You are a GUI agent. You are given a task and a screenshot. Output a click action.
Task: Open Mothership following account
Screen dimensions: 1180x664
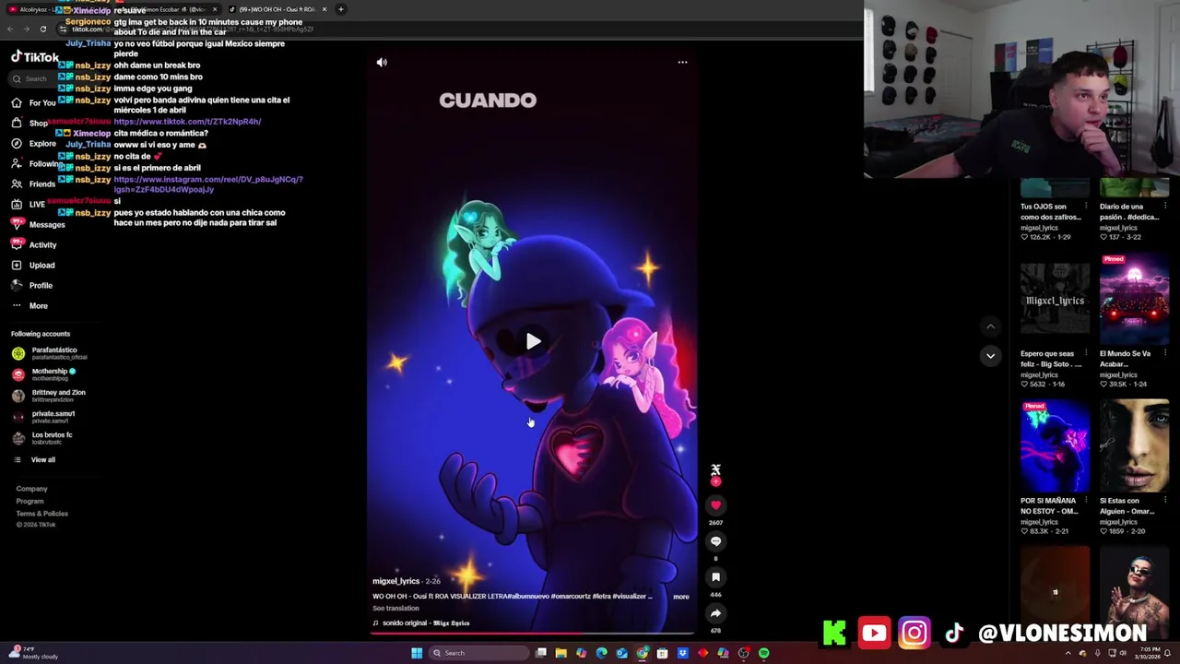[x=44, y=373]
